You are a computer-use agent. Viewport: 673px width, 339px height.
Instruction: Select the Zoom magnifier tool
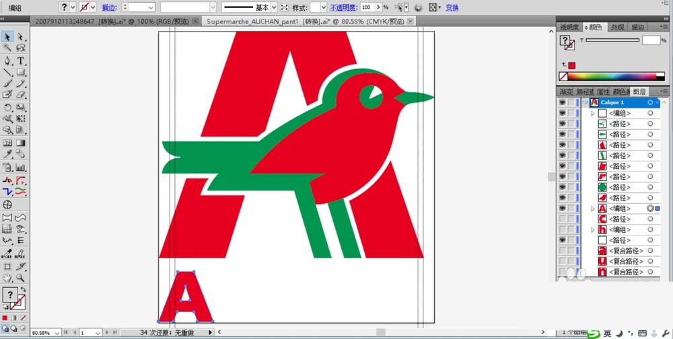point(21,278)
